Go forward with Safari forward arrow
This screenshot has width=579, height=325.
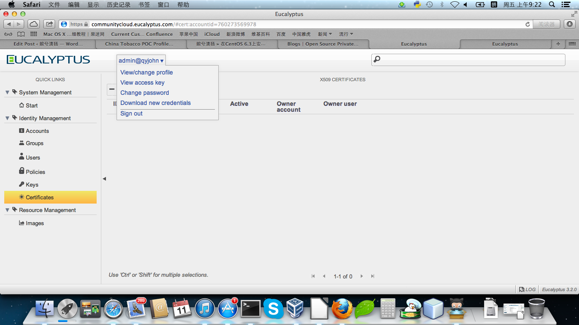coord(19,24)
